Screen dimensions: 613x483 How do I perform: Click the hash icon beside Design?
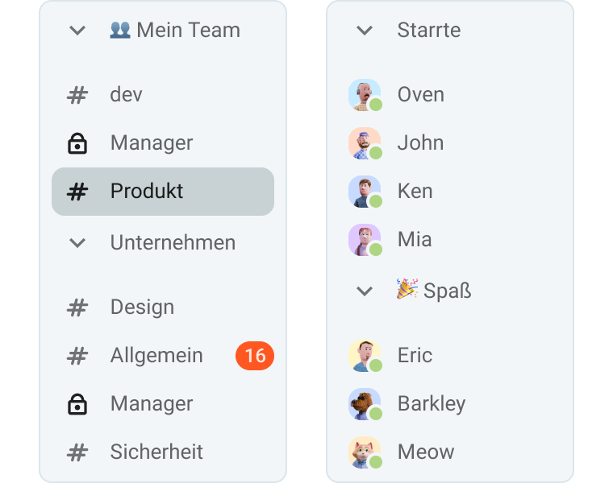pyautogui.click(x=77, y=307)
